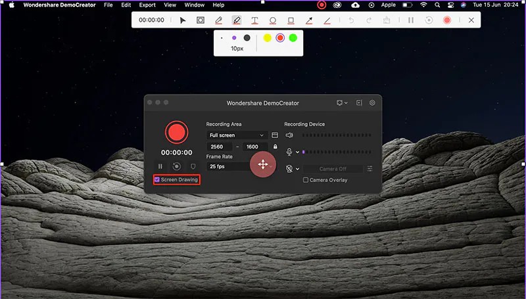Toggle the system audio speaker icon
This screenshot has height=299, width=526.
289,135
